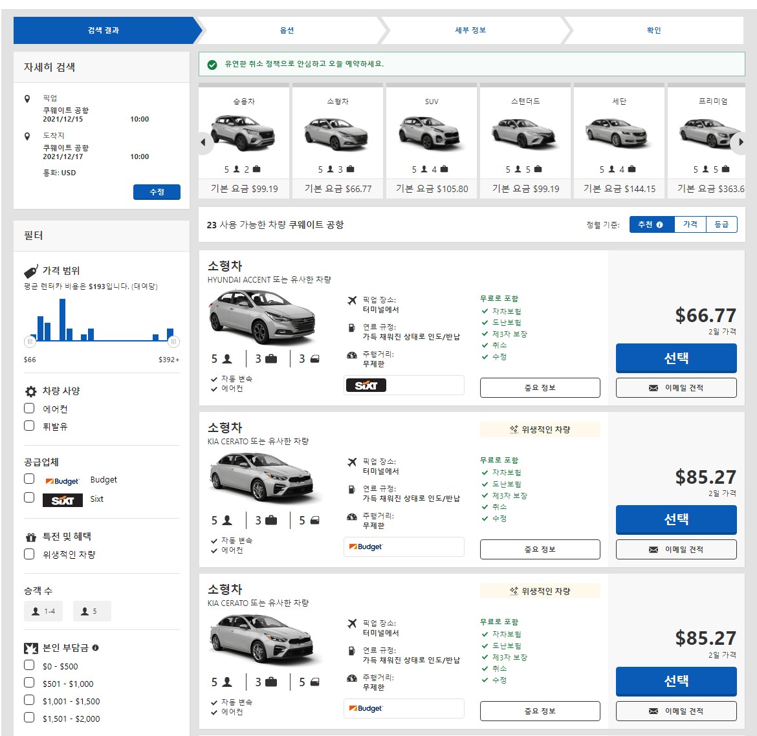757x736 pixels.
Task: Sort results by 등급
Action: (722, 224)
